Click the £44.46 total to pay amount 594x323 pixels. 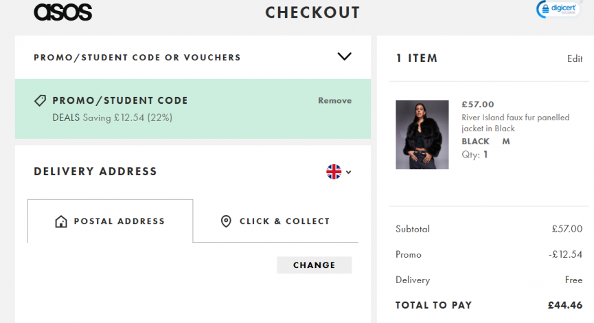[x=564, y=304]
